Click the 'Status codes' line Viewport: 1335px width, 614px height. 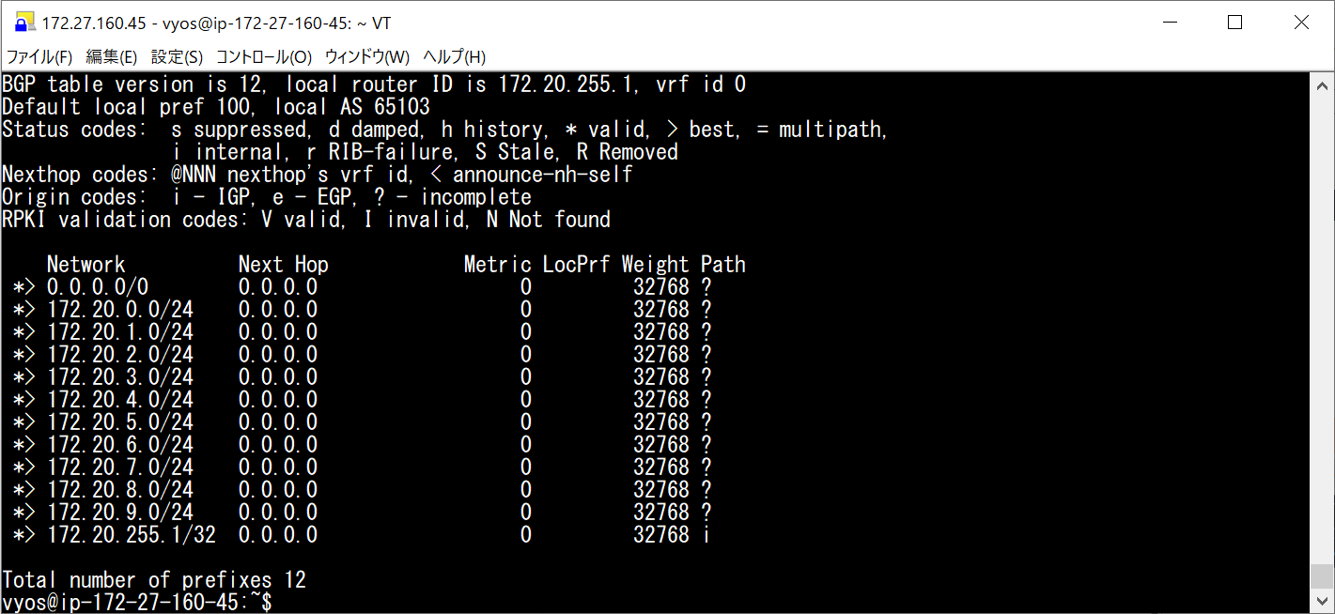point(445,130)
